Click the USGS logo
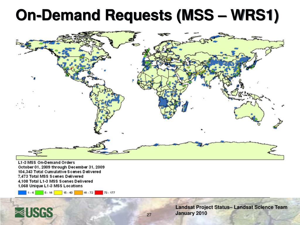300x225 pixels. 34,213
